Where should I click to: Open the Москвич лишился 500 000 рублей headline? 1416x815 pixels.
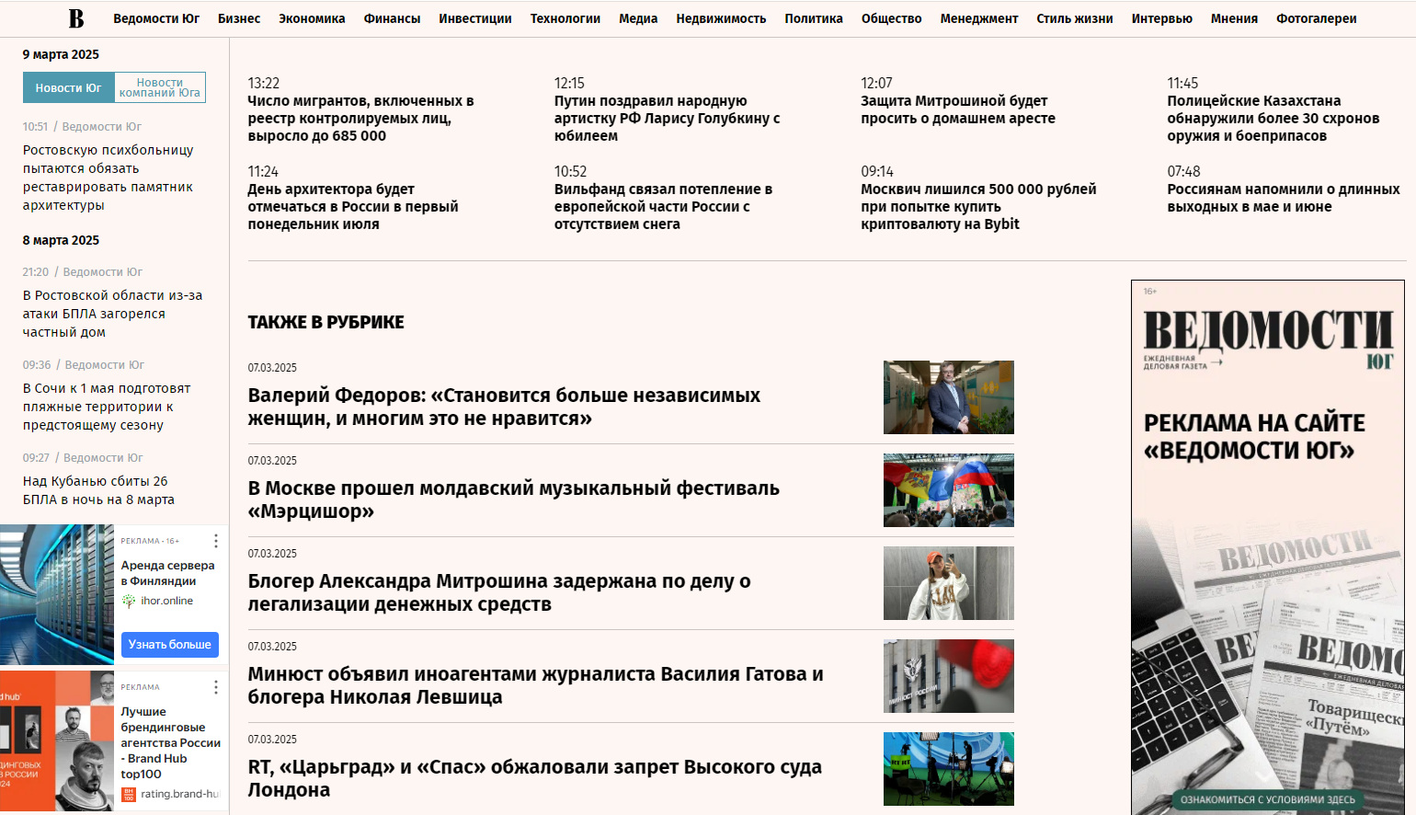[978, 206]
